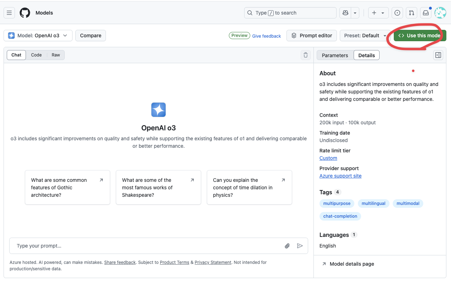
Task: Open Copilot chat icon in header
Action: (x=345, y=13)
